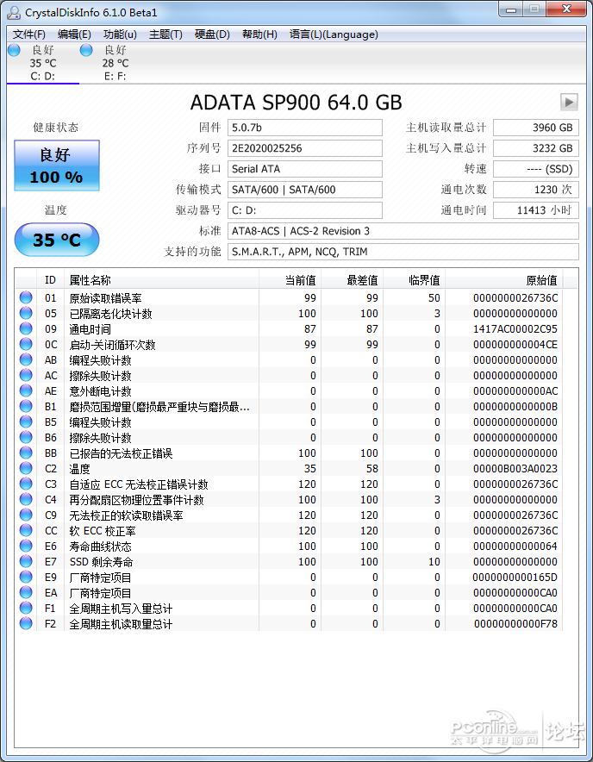Click the host writes value 3232 GB
593x762 pixels.
(x=535, y=148)
